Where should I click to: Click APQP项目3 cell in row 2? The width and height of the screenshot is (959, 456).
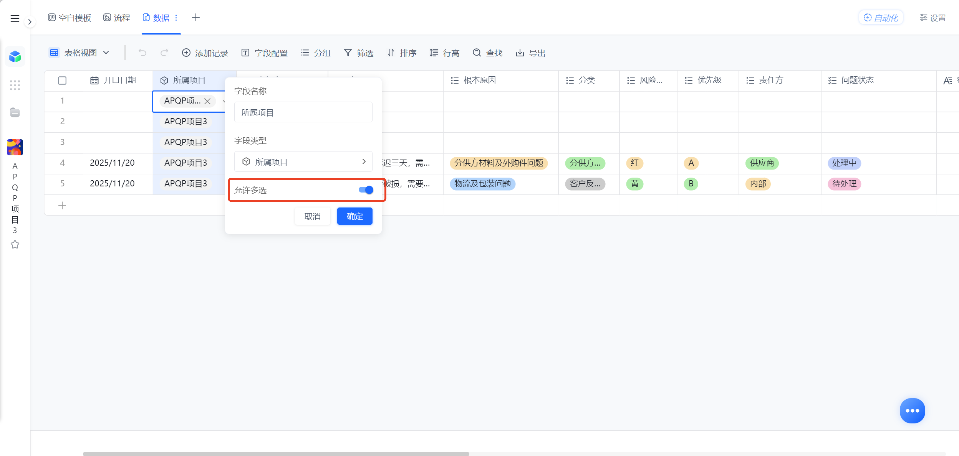(x=186, y=122)
